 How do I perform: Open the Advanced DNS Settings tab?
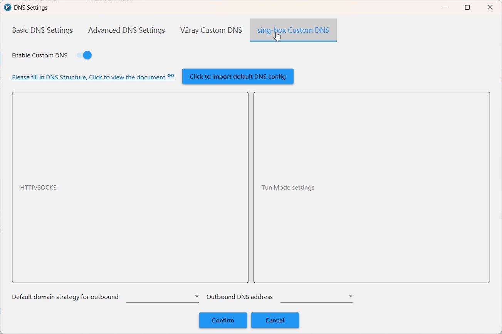pos(126,30)
